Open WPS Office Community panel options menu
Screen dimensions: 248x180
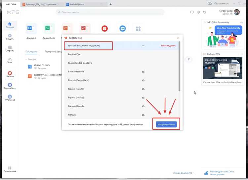241,22
